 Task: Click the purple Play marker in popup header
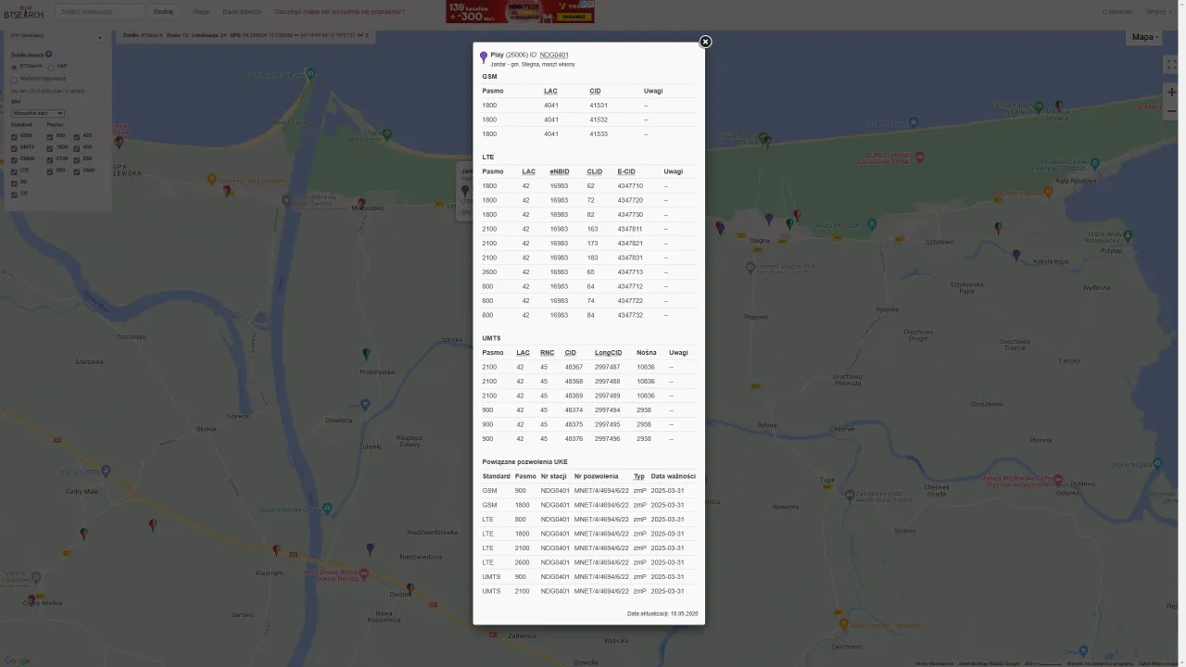click(484, 57)
